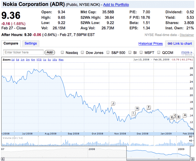Click the right scroll arrow of timeline

(193, 159)
